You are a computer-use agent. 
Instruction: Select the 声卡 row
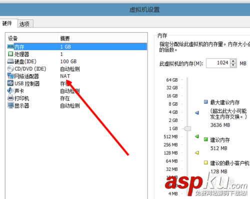[77, 91]
